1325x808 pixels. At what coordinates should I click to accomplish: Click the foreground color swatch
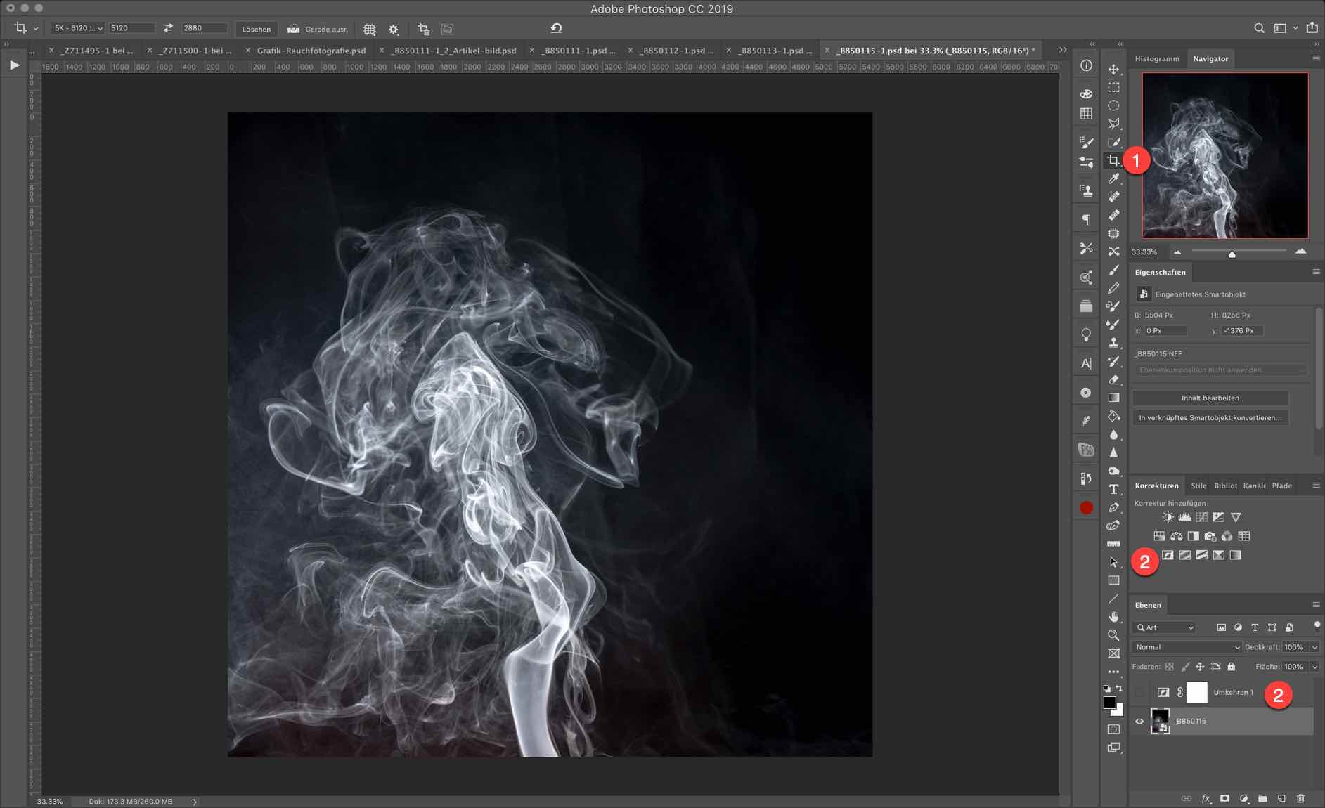tap(1110, 702)
